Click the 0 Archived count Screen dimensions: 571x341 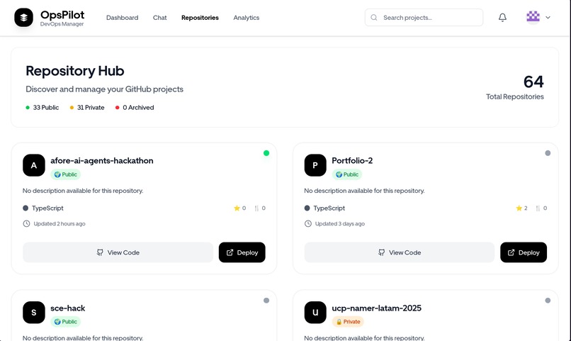click(138, 108)
